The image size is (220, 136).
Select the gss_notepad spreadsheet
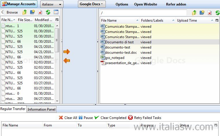click(x=160, y=57)
